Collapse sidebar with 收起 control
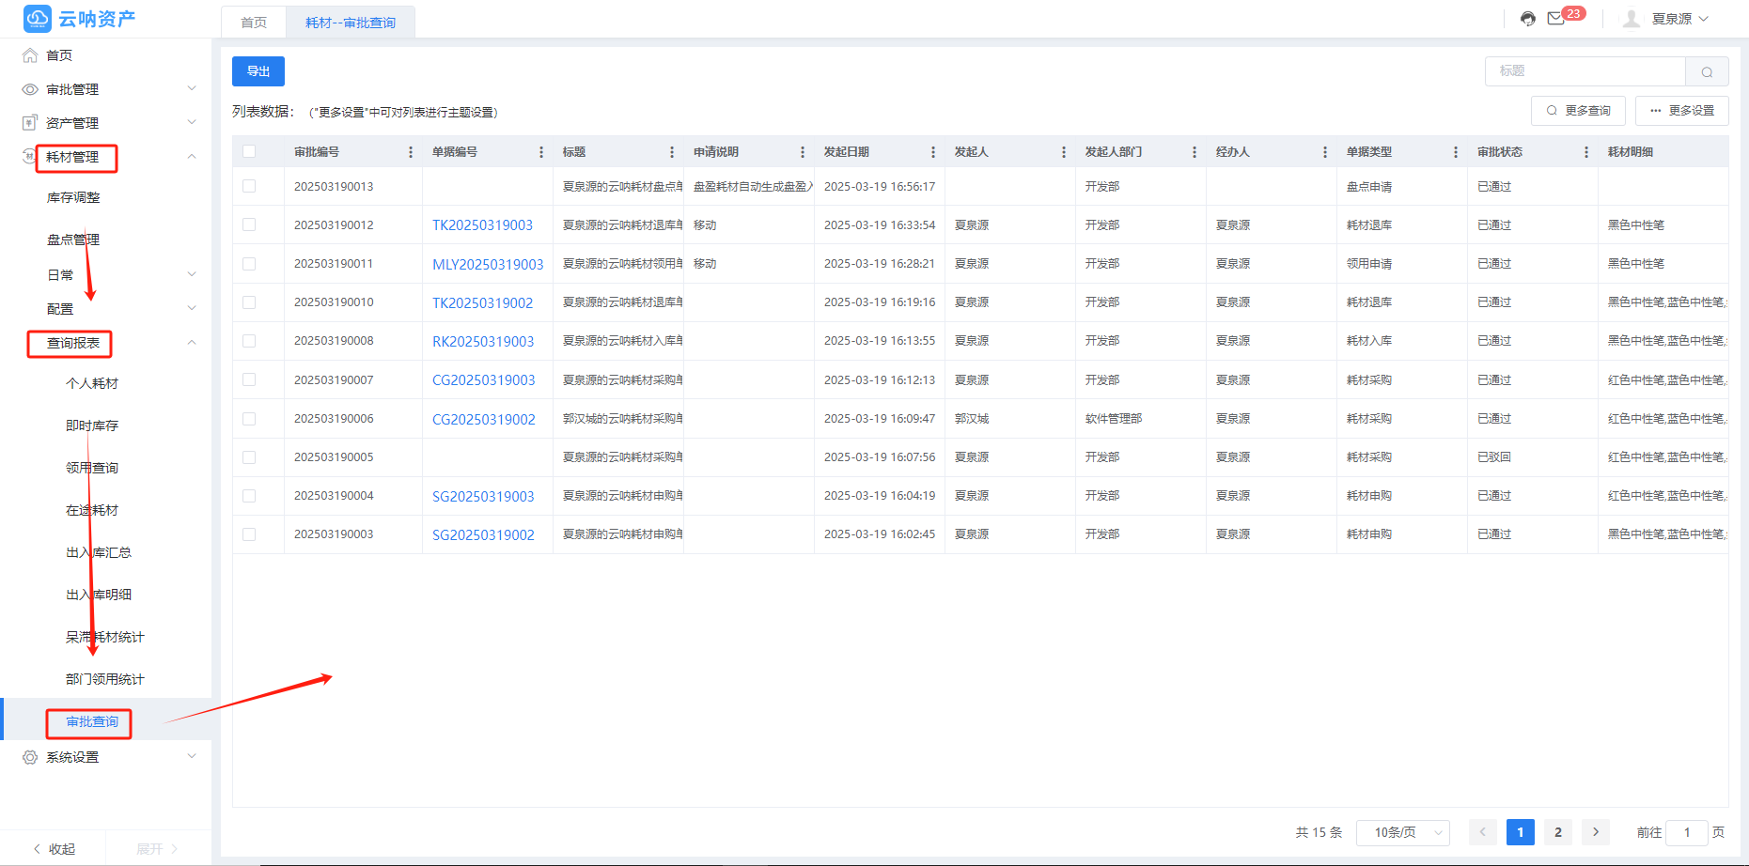Viewport: 1749px width, 866px height. (55, 849)
